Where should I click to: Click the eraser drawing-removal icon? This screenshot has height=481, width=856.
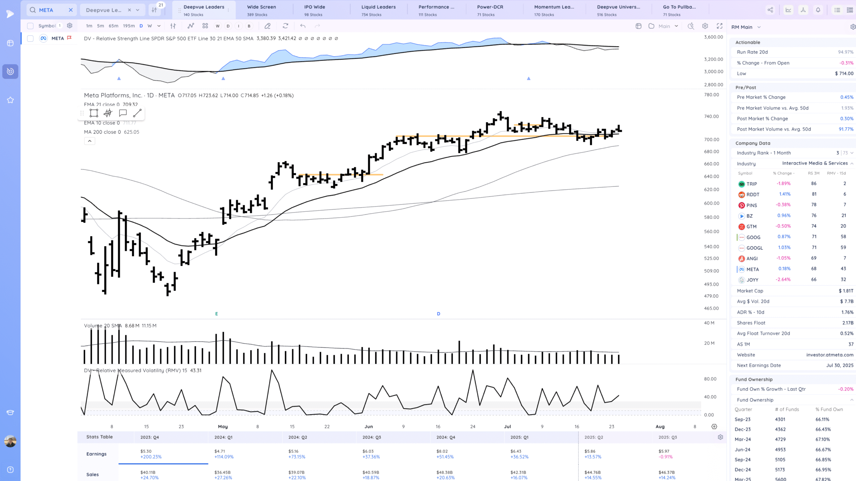[267, 26]
